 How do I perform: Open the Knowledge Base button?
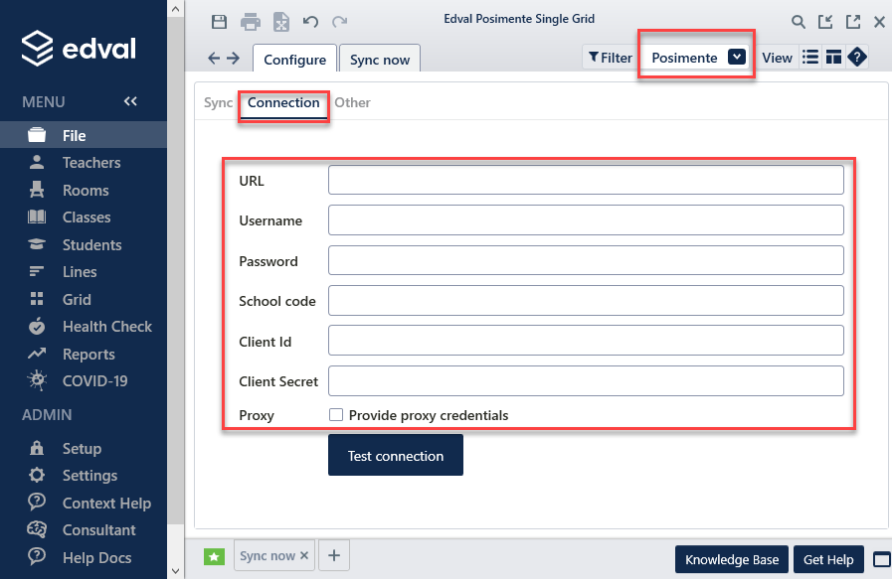click(732, 560)
